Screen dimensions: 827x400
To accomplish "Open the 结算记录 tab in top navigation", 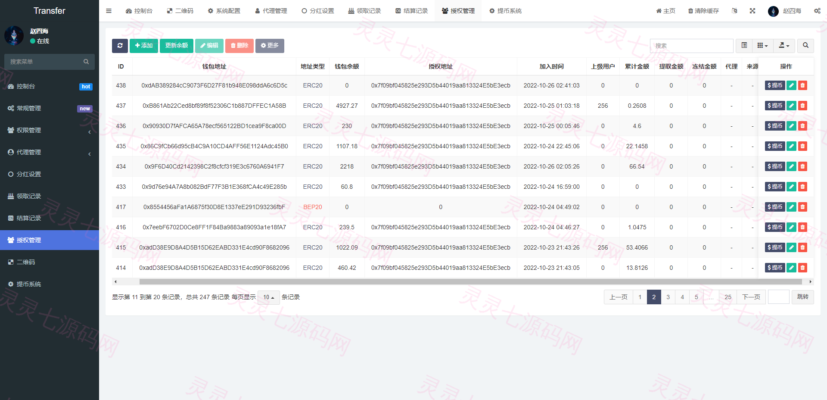I will click(x=411, y=11).
